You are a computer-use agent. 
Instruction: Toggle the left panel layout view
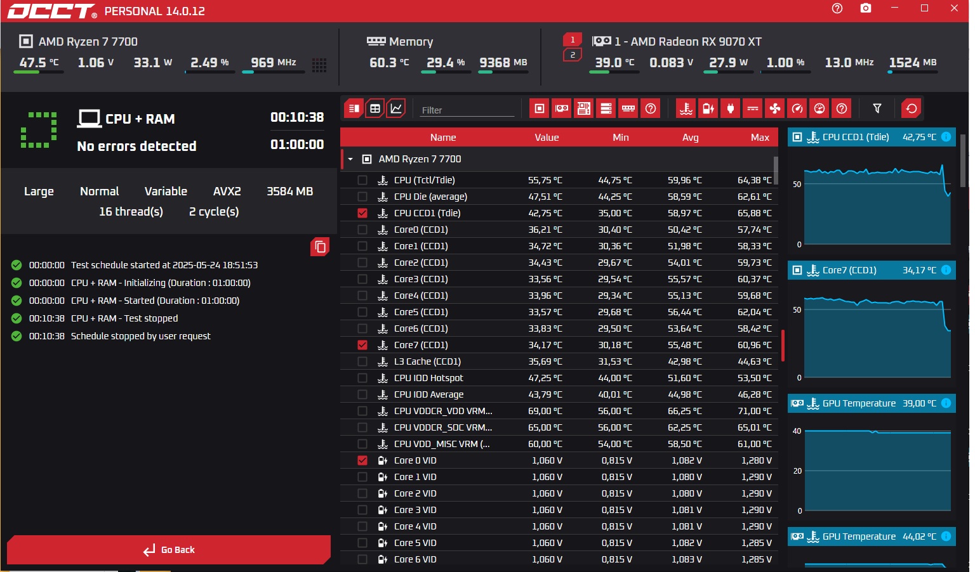(x=354, y=108)
